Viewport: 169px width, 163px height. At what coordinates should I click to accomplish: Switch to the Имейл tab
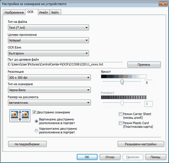pos(44,12)
